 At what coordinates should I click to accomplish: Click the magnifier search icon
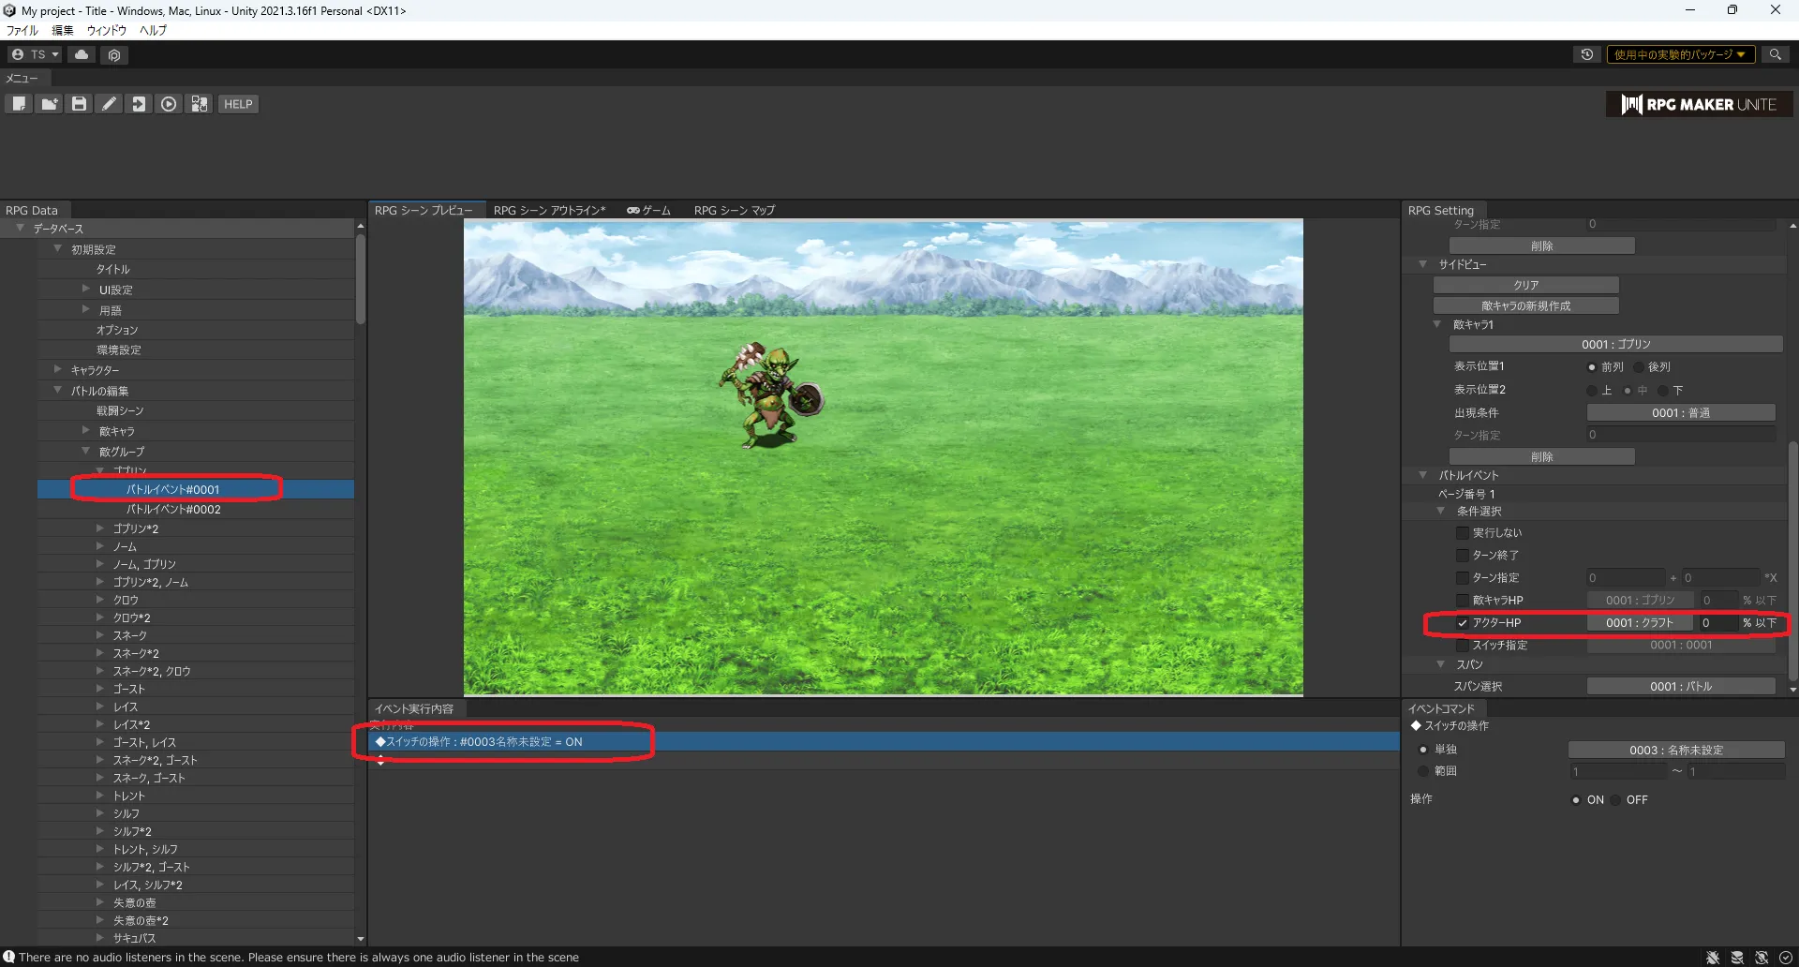(1775, 54)
